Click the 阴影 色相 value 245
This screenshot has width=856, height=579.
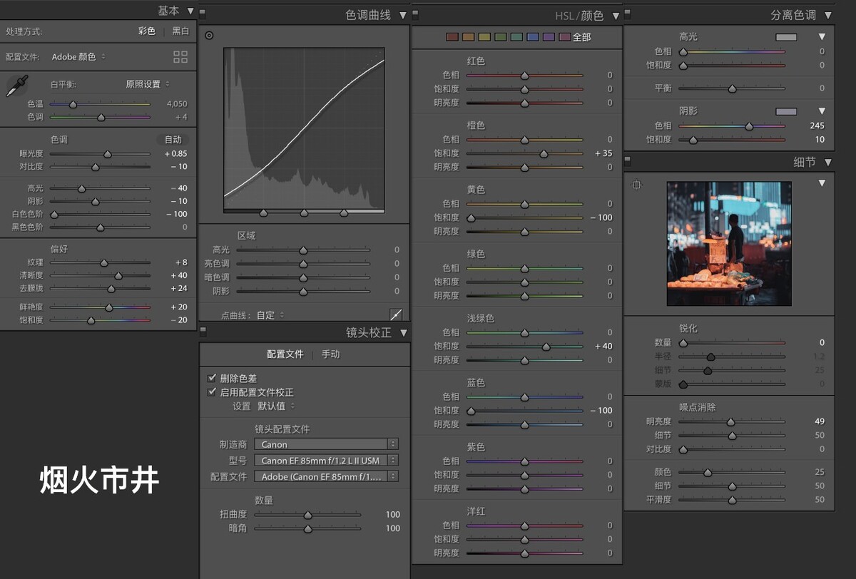(x=817, y=126)
